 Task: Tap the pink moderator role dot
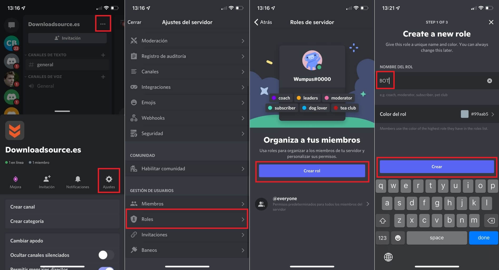tap(327, 98)
